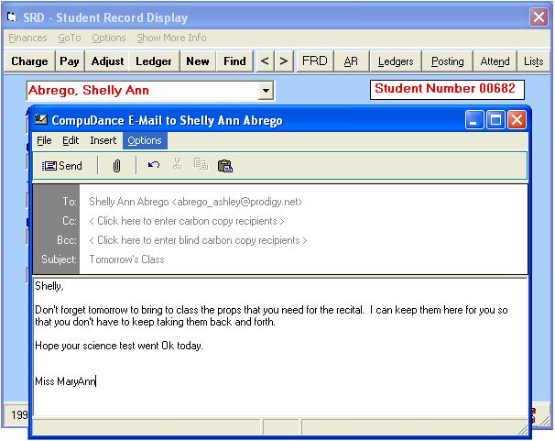Click the Adjust button

[x=107, y=61]
